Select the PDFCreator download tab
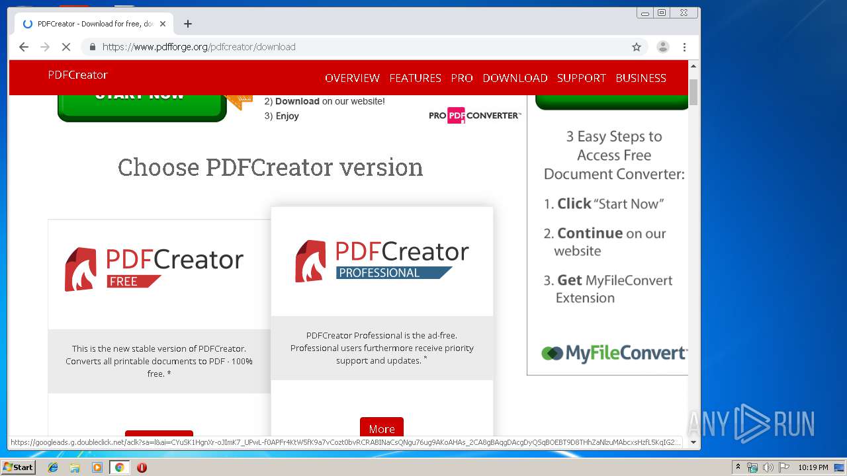 [94, 24]
